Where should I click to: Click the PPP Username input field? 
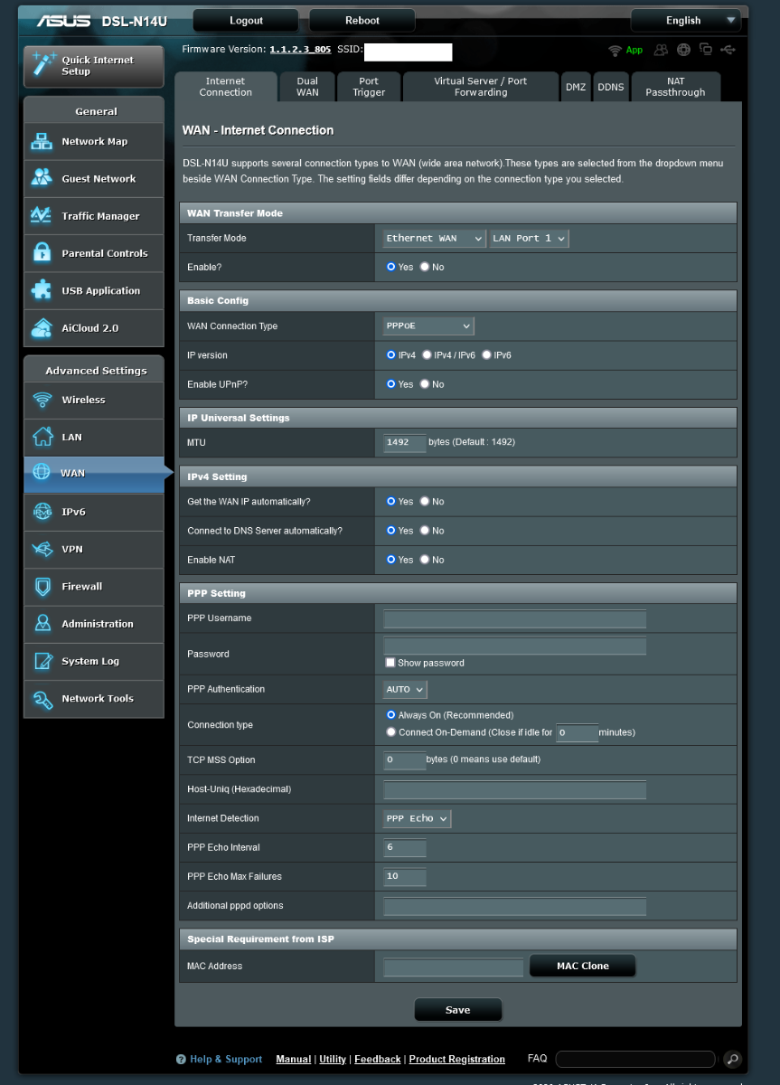click(x=515, y=618)
